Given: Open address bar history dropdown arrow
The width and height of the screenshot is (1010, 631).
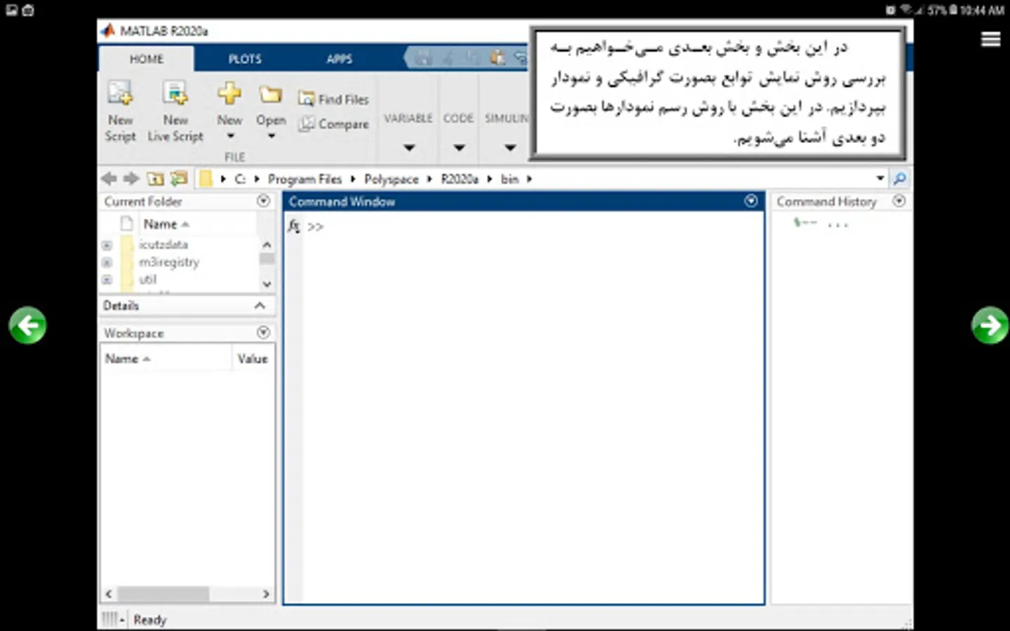Looking at the screenshot, I should [880, 179].
